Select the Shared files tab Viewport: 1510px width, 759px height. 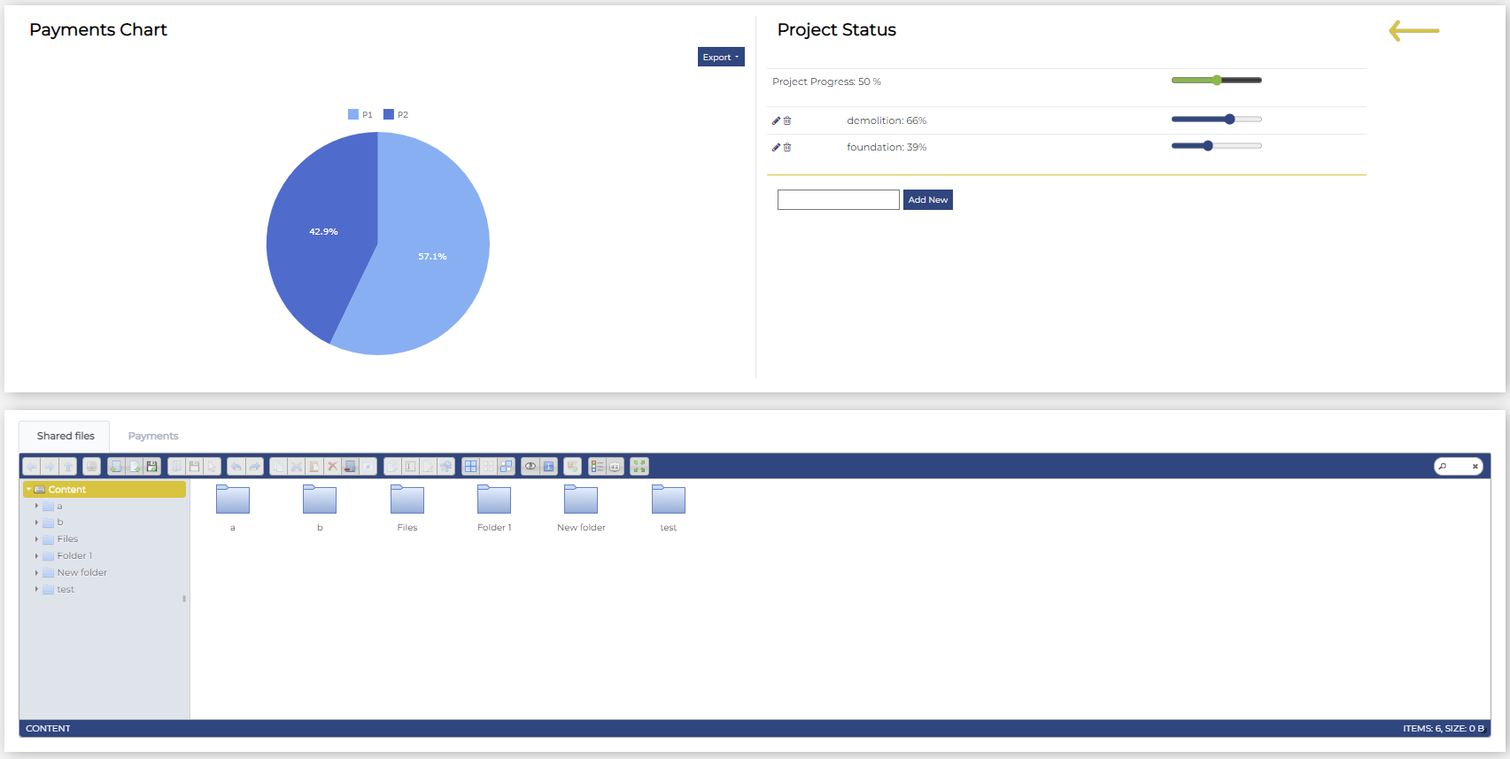(x=66, y=437)
